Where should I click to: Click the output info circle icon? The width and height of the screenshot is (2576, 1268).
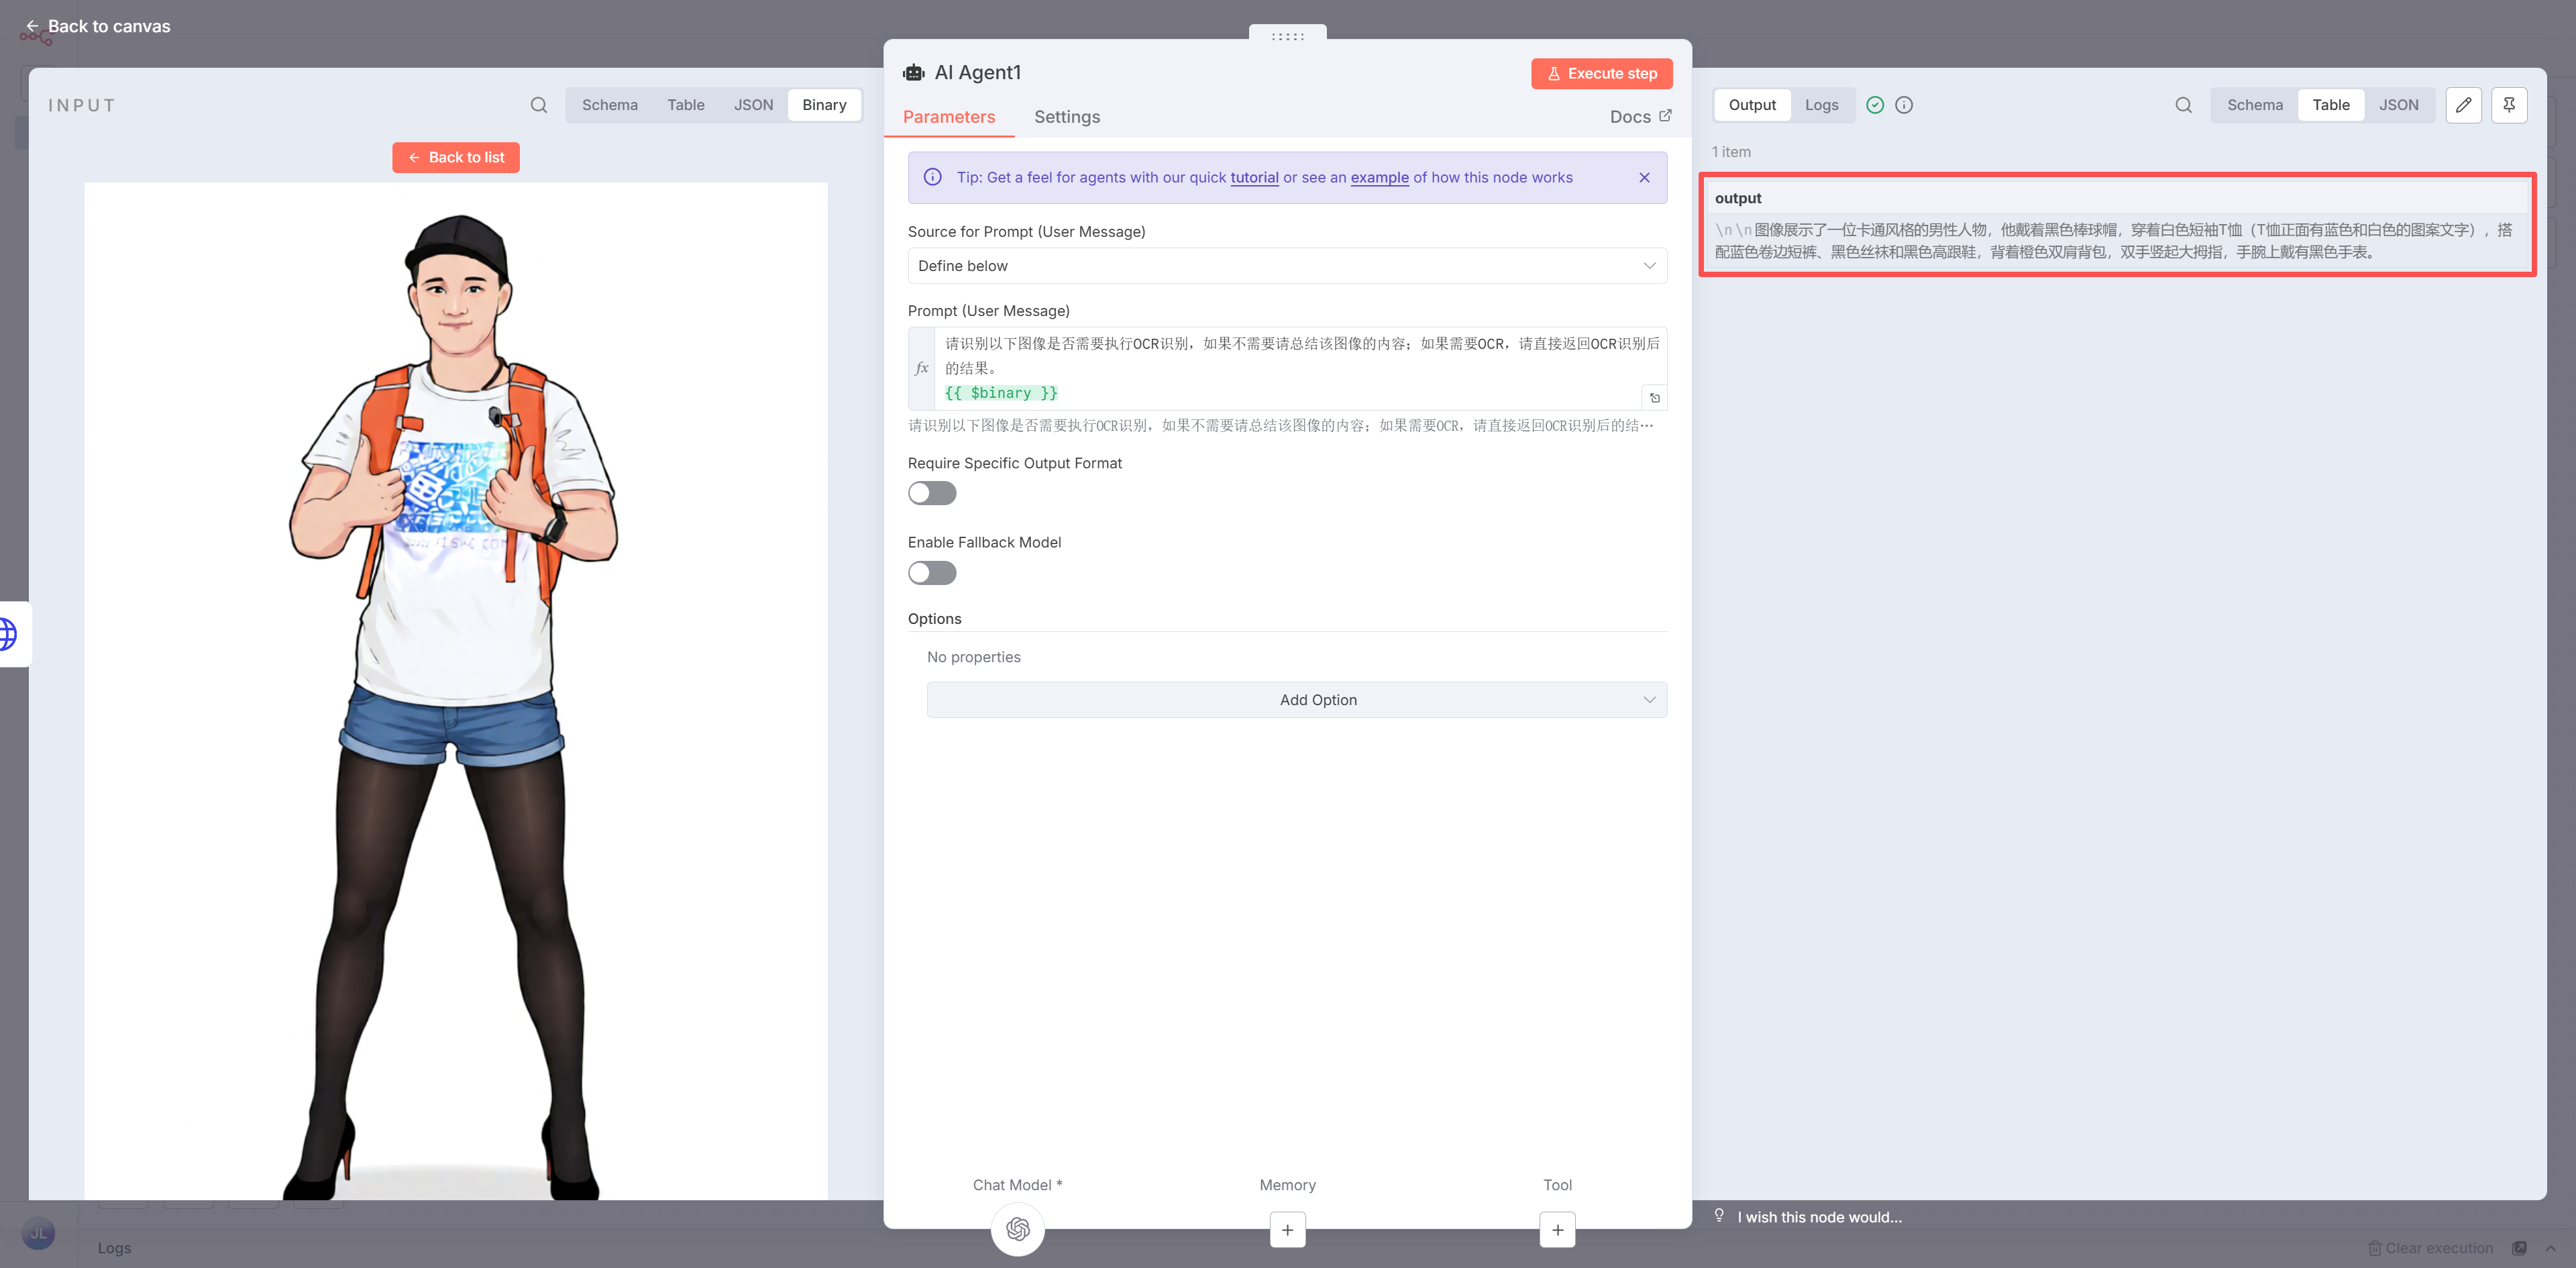pyautogui.click(x=1904, y=105)
